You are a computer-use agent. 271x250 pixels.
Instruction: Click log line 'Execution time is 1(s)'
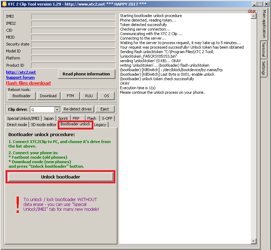[138, 88]
